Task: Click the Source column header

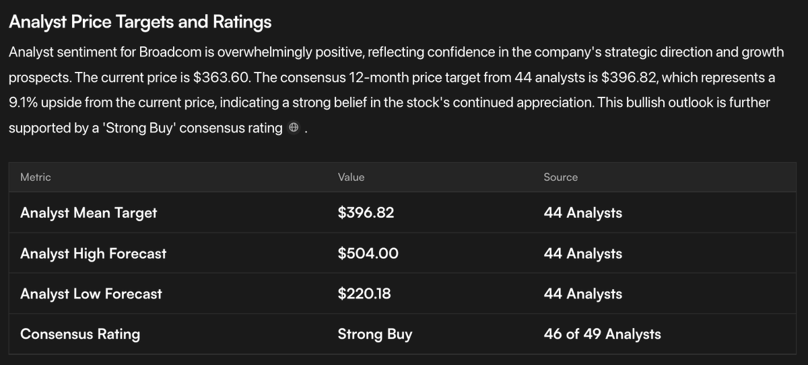Action: (x=560, y=177)
